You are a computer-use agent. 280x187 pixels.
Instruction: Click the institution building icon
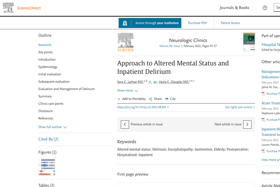click(x=125, y=23)
